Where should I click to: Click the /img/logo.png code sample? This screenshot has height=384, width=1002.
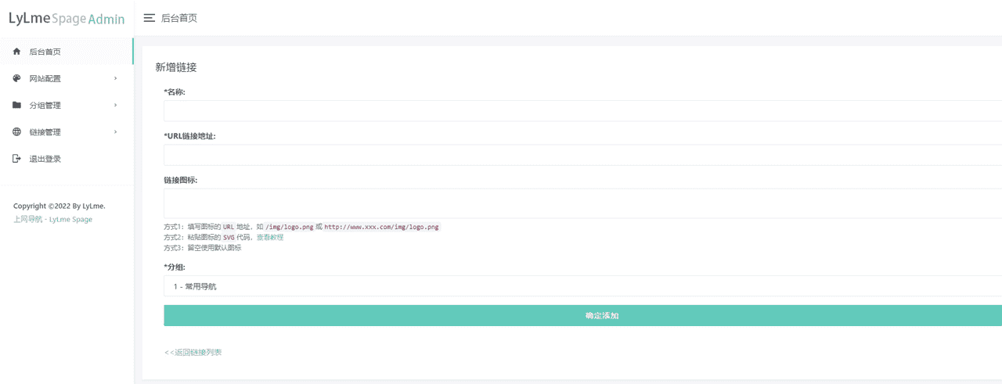[290, 227]
